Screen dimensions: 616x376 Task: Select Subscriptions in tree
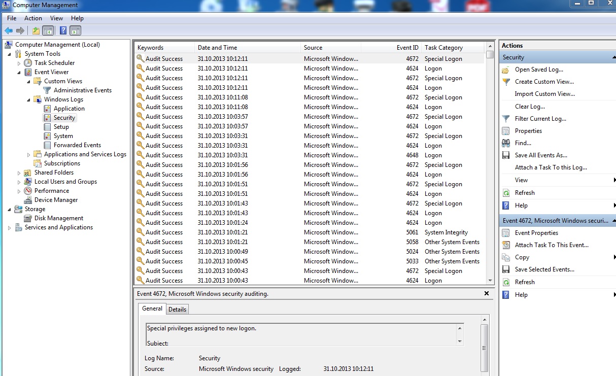[62, 163]
